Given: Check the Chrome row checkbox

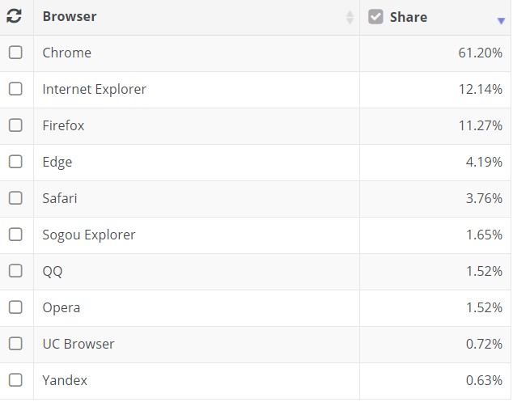Looking at the screenshot, I should tap(15, 53).
